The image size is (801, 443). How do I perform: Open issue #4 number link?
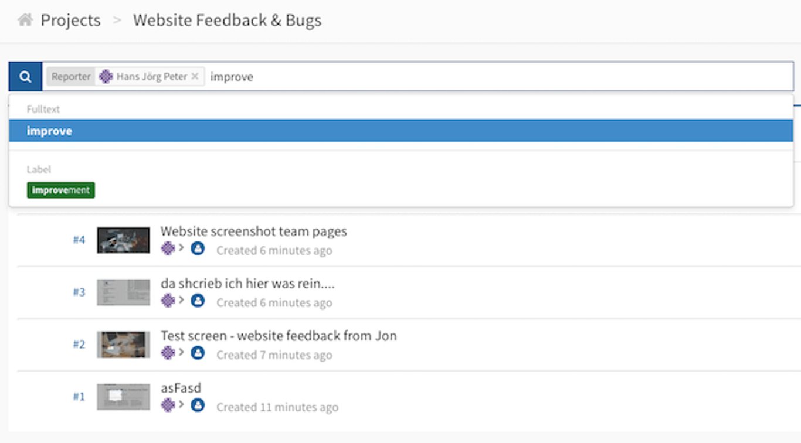(79, 240)
